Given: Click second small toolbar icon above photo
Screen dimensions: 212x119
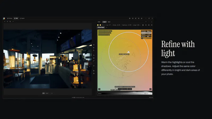Looking at the screenshot, I should pyautogui.click(x=7, y=21).
